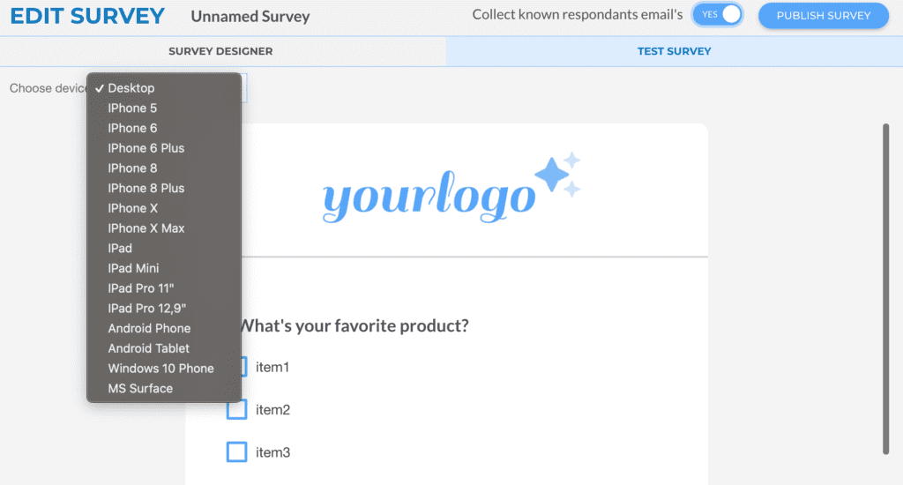Click the Unnamed Survey title
The width and height of the screenshot is (903, 485).
click(x=250, y=16)
